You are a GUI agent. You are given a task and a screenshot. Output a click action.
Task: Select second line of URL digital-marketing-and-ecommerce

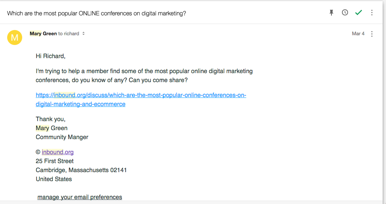click(81, 104)
